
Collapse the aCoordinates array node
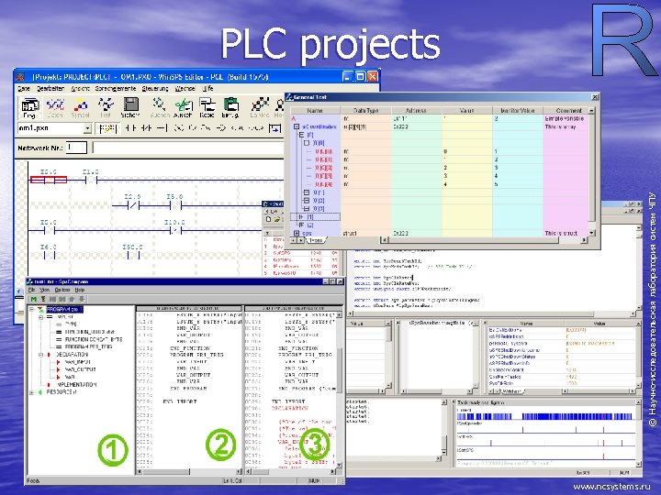[x=297, y=126]
